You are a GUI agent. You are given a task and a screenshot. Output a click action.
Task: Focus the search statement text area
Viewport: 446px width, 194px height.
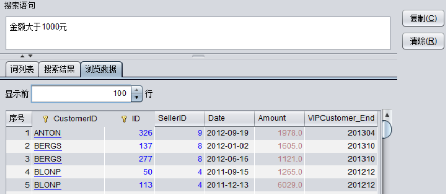198,33
